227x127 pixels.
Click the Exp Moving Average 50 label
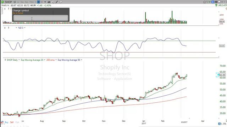pos(69,60)
